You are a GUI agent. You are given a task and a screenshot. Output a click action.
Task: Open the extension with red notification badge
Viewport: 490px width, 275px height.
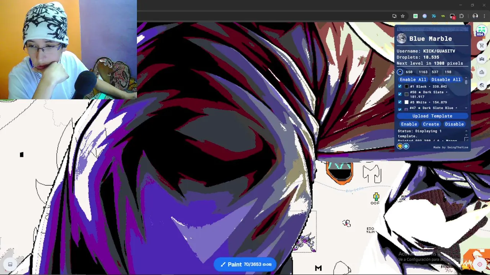click(452, 16)
